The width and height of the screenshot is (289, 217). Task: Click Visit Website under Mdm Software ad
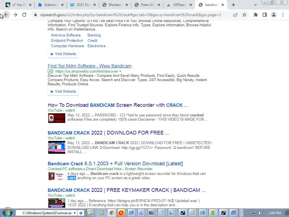tap(63, 91)
